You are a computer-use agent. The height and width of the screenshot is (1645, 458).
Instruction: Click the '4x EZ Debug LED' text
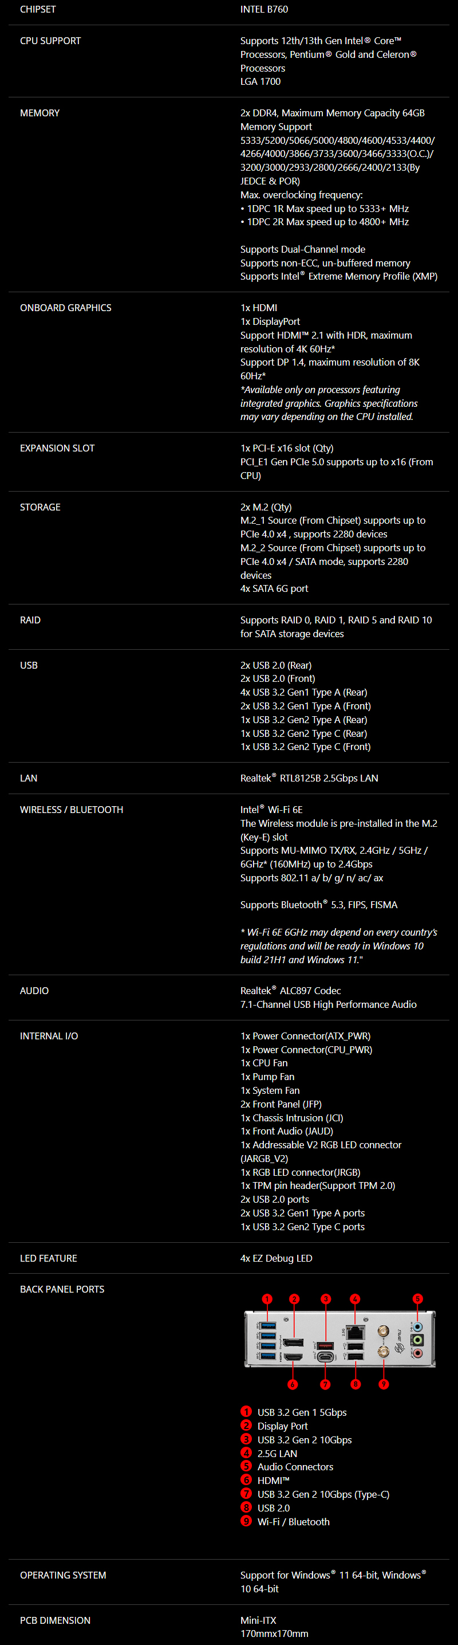(x=276, y=1258)
